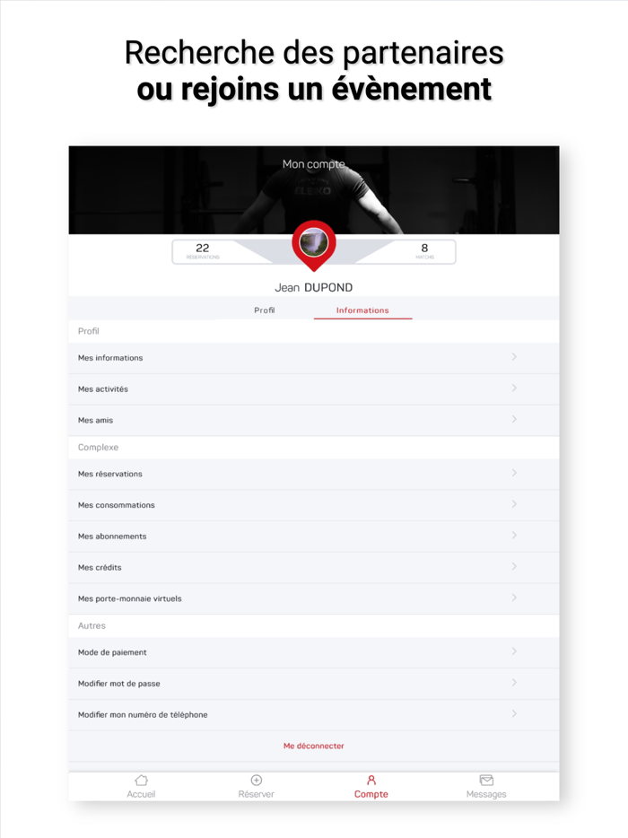Tap the 22 réservations counter
628x838 pixels.
203,251
